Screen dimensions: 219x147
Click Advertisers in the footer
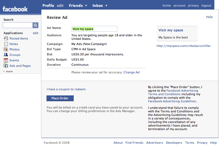coord(154,143)
